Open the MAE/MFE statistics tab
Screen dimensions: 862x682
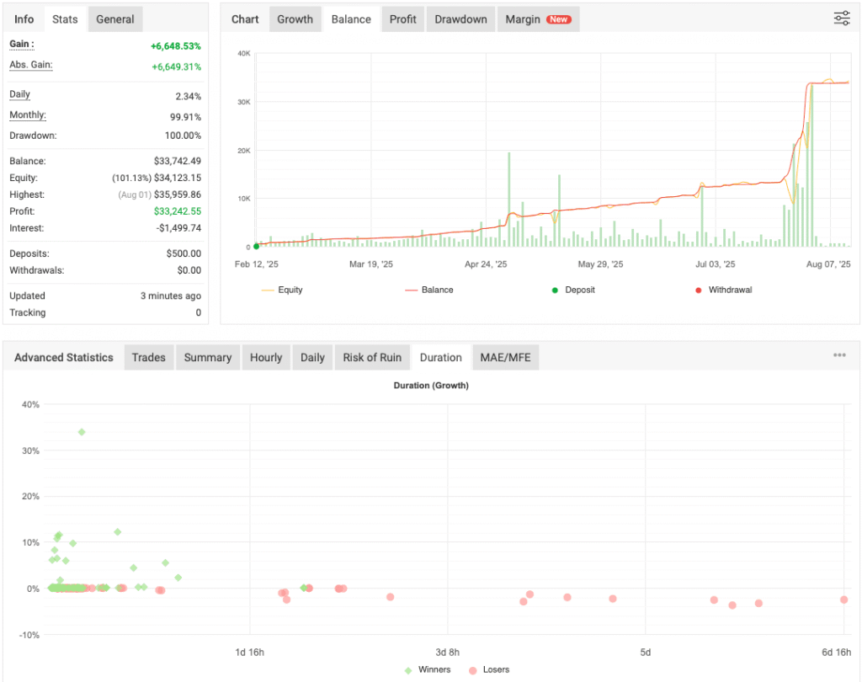pyautogui.click(x=505, y=357)
